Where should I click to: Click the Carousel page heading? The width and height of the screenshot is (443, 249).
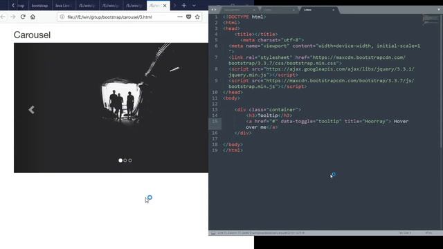click(x=33, y=35)
